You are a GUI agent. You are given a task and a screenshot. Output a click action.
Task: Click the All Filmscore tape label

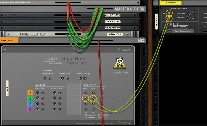point(113,28)
